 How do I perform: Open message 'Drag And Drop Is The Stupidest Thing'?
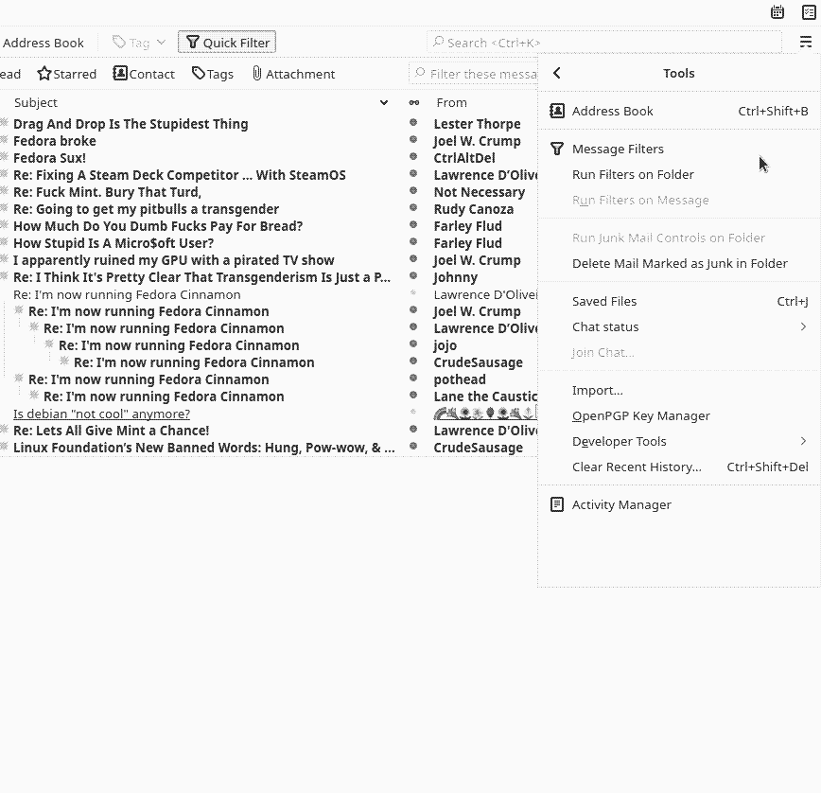tap(131, 124)
